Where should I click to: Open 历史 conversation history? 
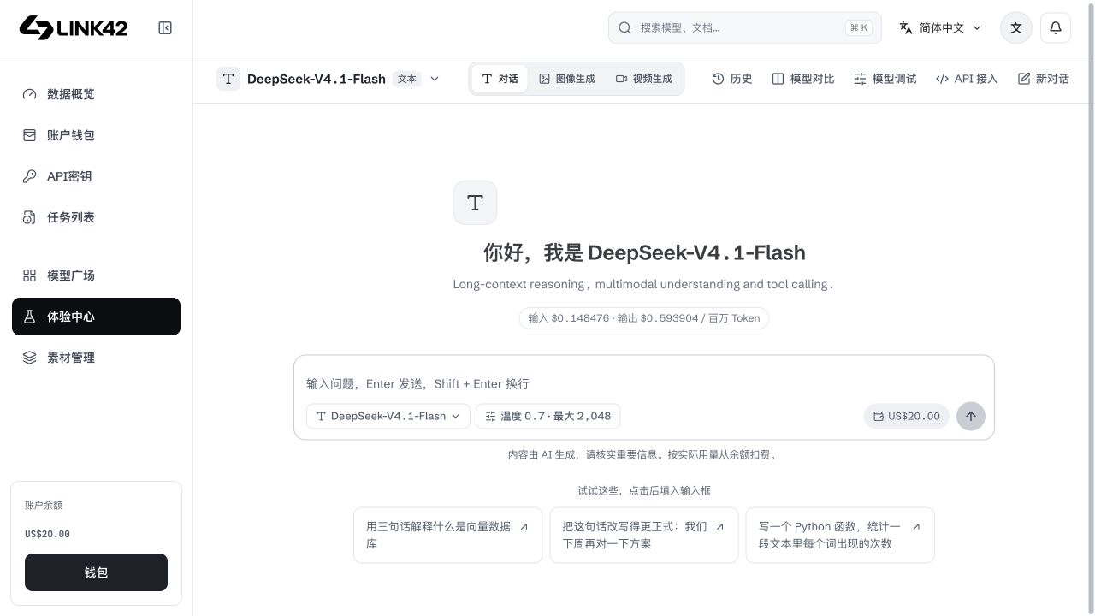pos(732,79)
